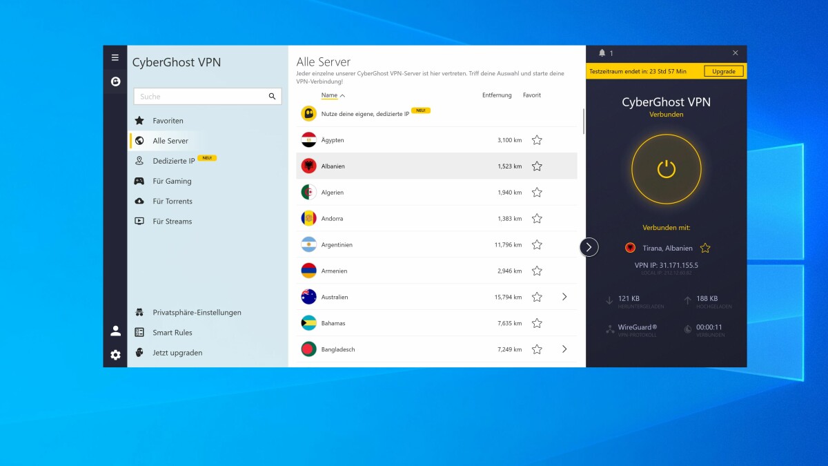
Task: Click the Argentina flag icon
Action: 308,245
